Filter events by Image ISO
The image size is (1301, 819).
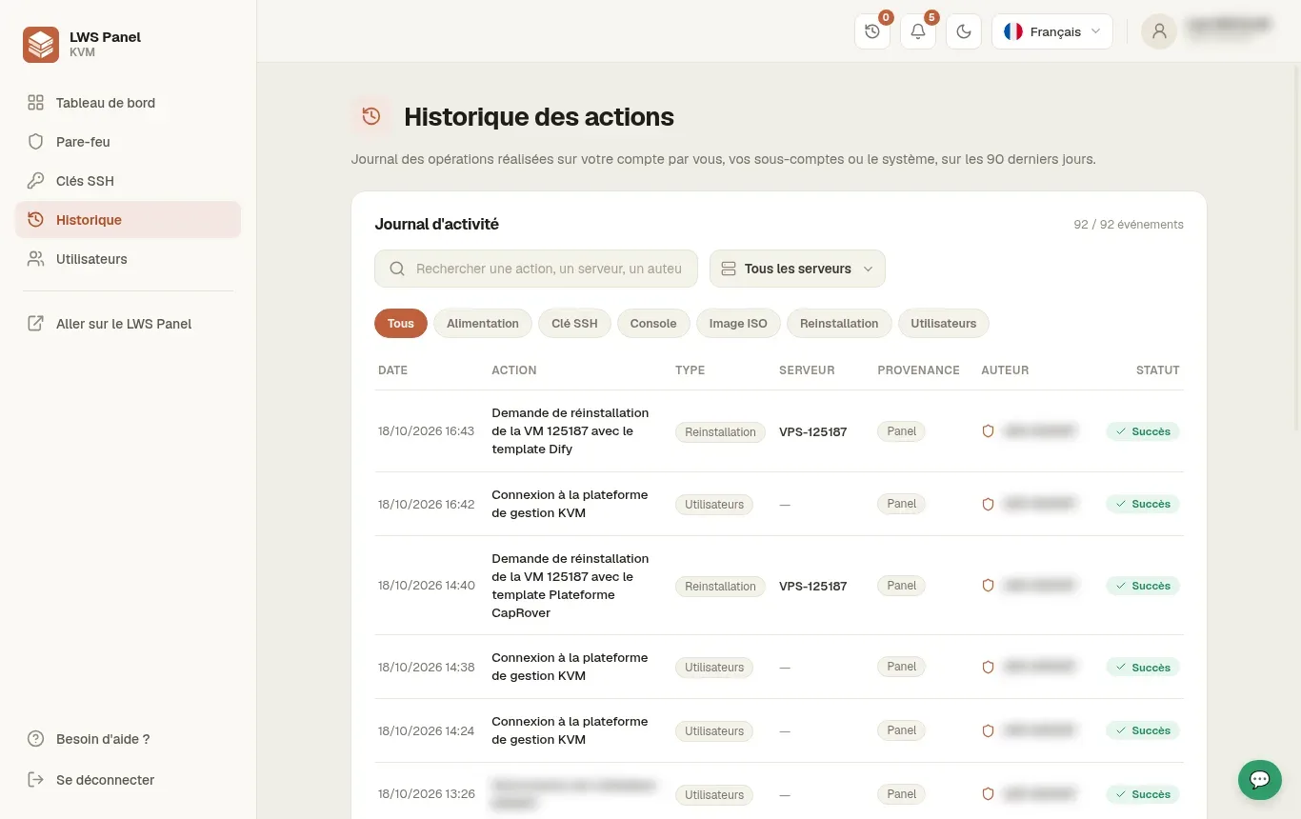(x=738, y=324)
